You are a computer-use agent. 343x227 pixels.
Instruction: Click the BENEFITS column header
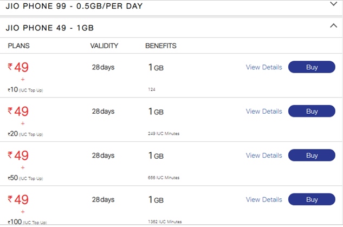point(161,46)
